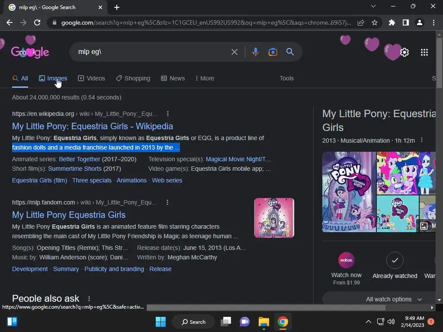
Task: Click the vertical scrollbar down arrow
Action: click(x=439, y=300)
